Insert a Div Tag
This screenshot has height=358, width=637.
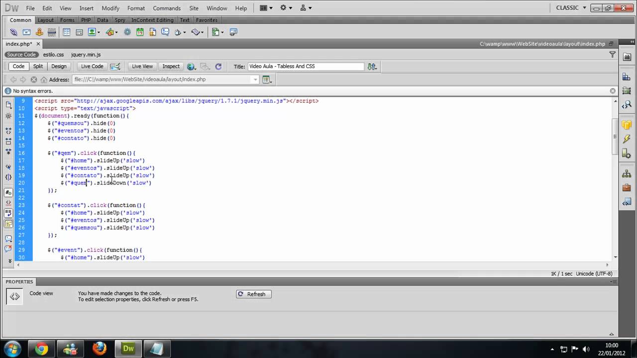pyautogui.click(x=79, y=32)
